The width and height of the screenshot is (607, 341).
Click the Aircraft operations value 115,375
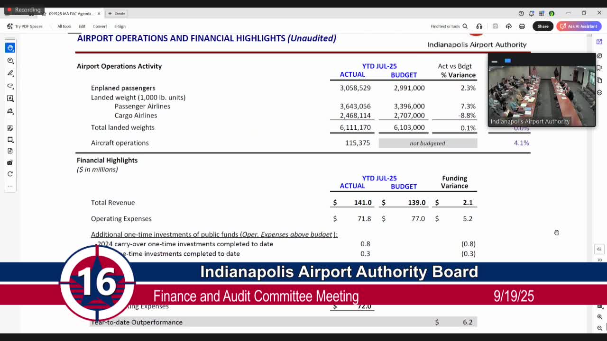pyautogui.click(x=358, y=143)
